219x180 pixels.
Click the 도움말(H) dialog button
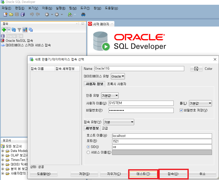pyautogui.click(x=44, y=174)
